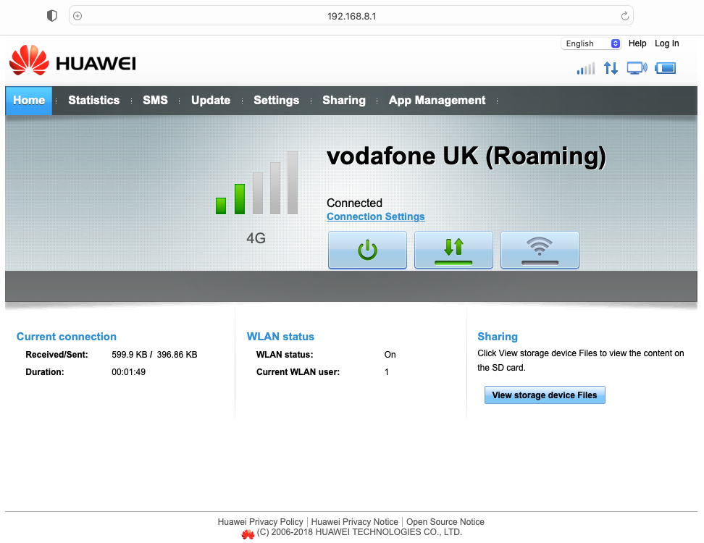Click the Sharing section heading
Image resolution: width=704 pixels, height=543 pixels.
498,337
